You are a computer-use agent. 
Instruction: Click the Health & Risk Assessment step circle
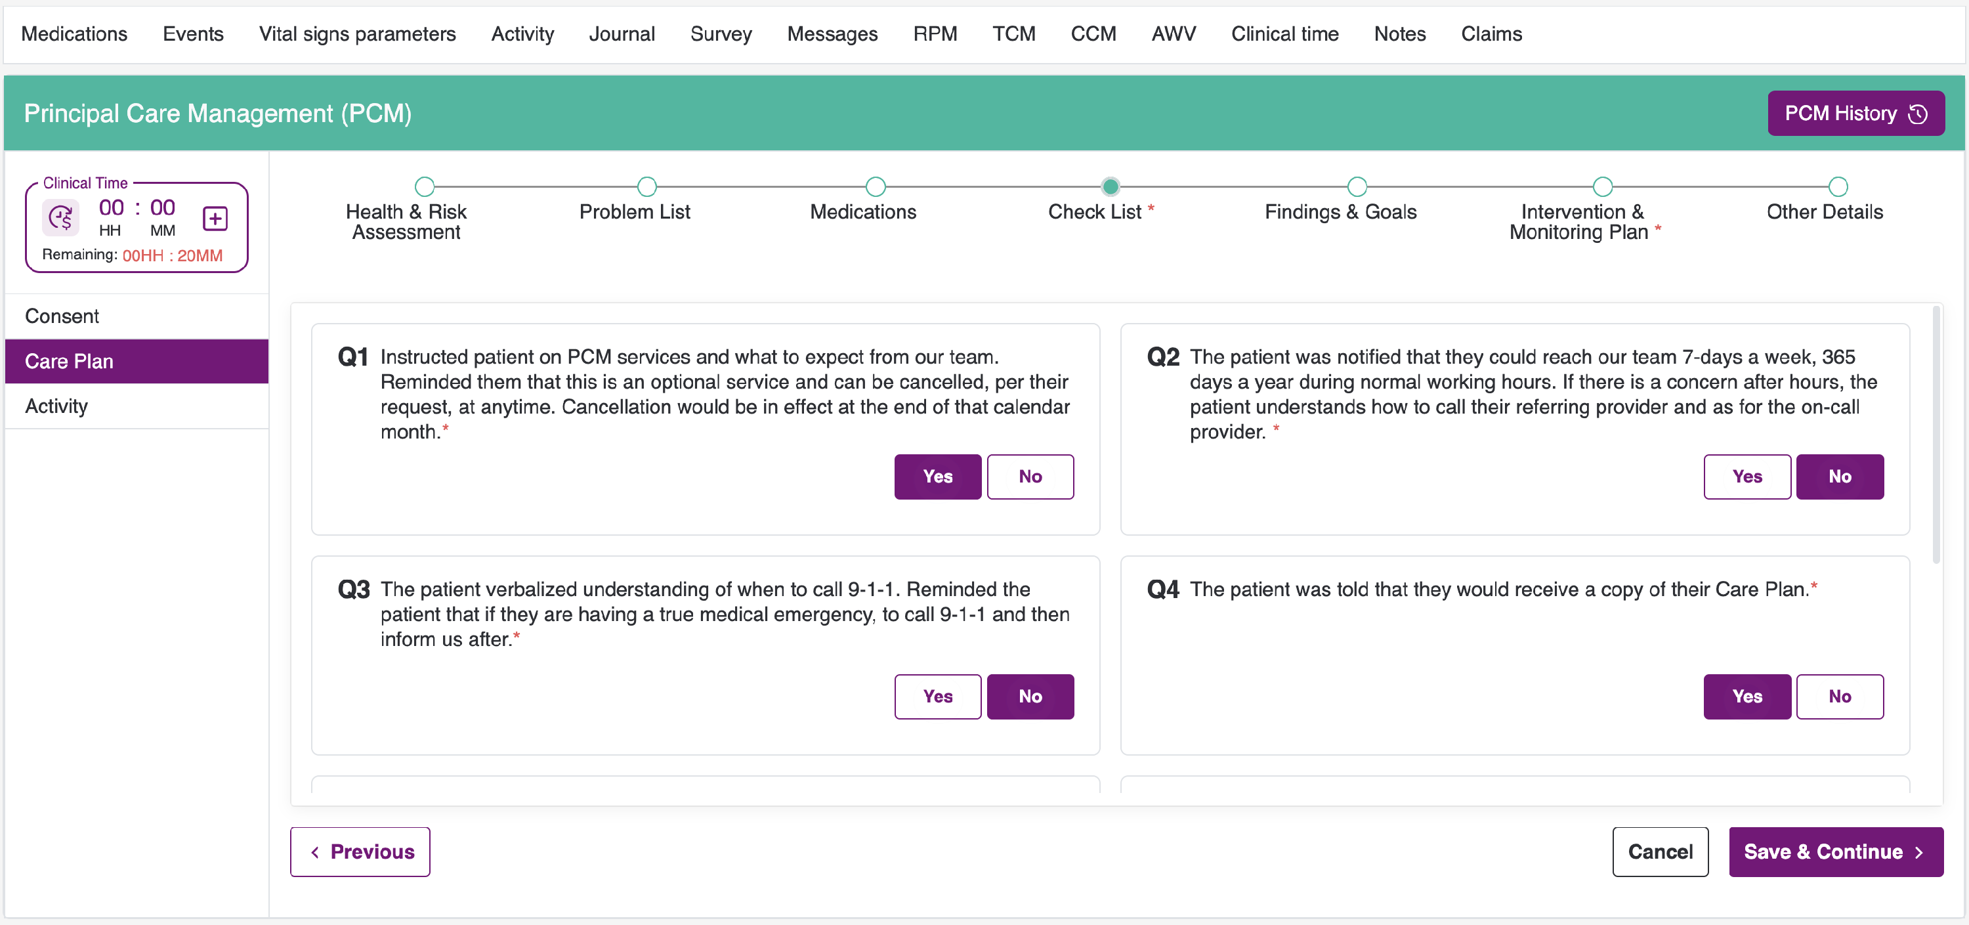point(424,186)
